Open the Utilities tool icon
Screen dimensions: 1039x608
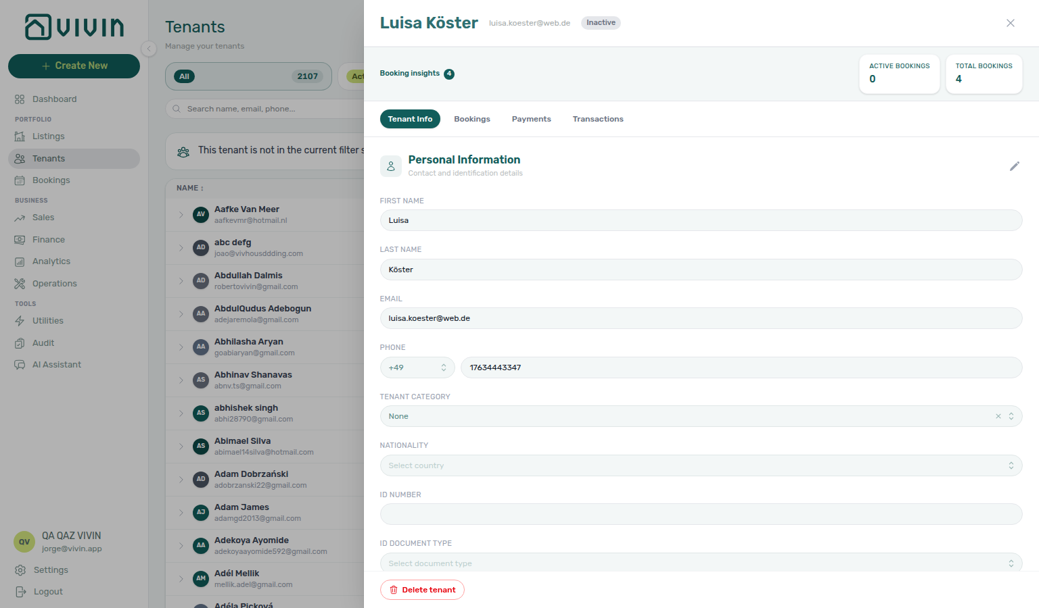tap(20, 321)
